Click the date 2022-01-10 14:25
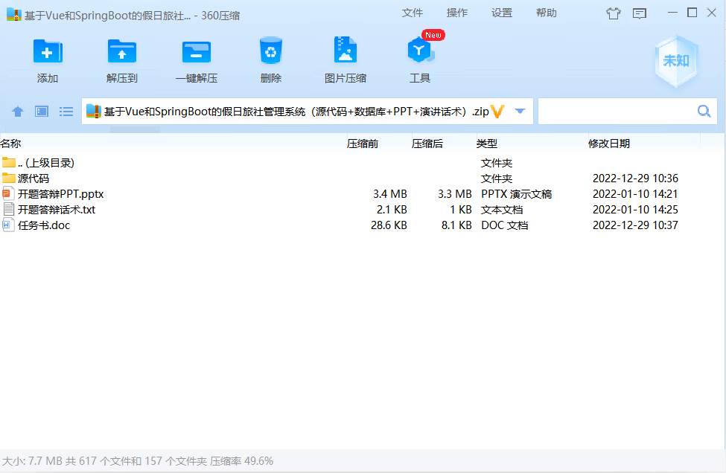This screenshot has width=726, height=473. pyautogui.click(x=635, y=210)
